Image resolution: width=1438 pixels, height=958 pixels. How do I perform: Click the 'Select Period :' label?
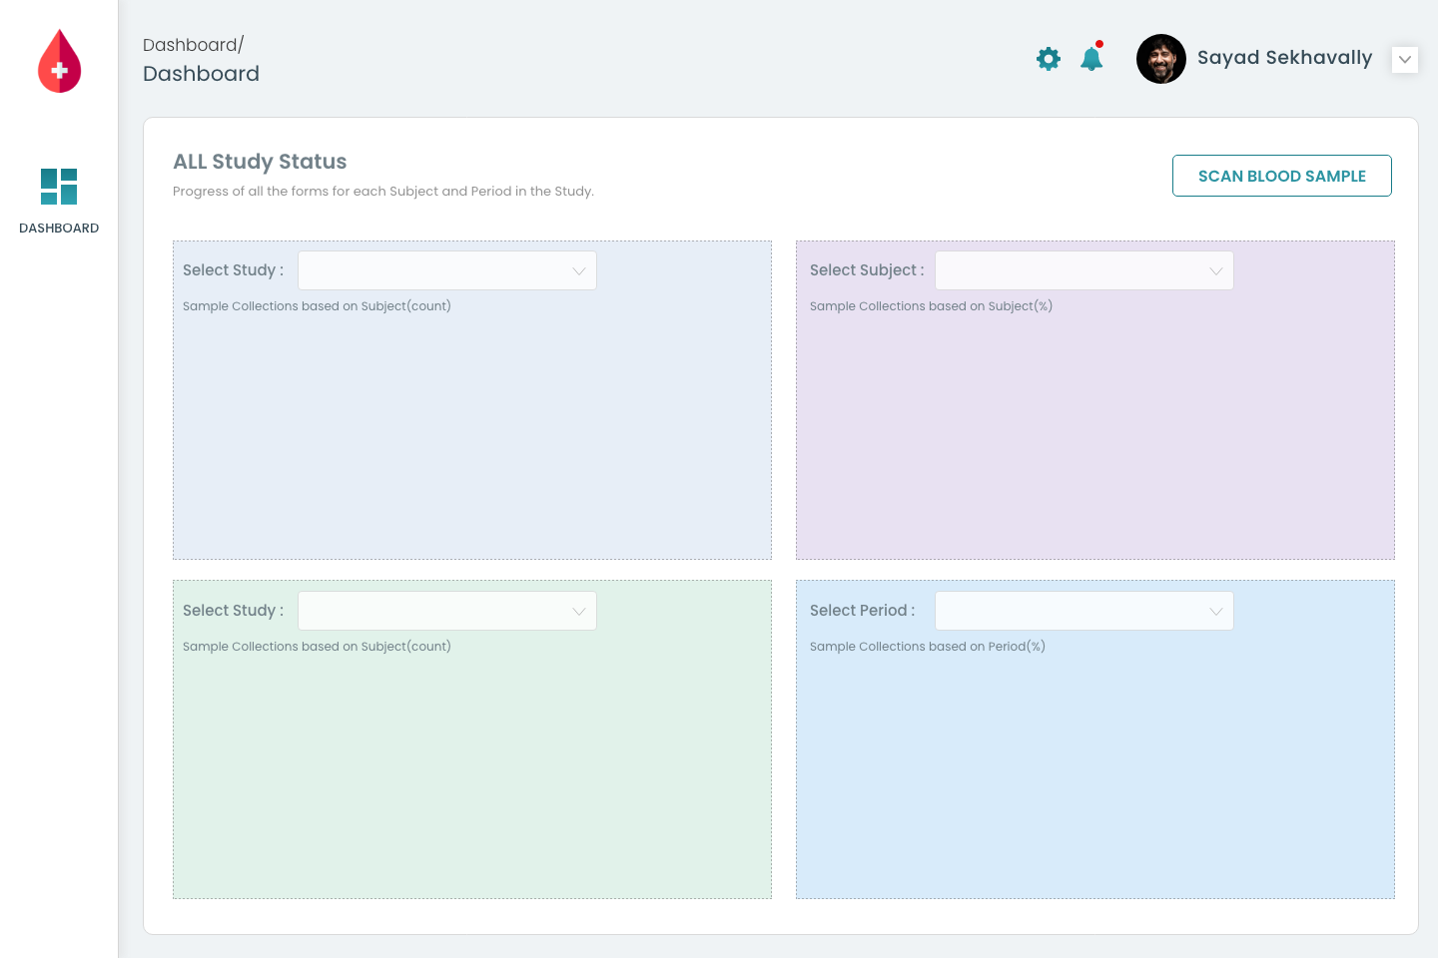[x=862, y=611]
